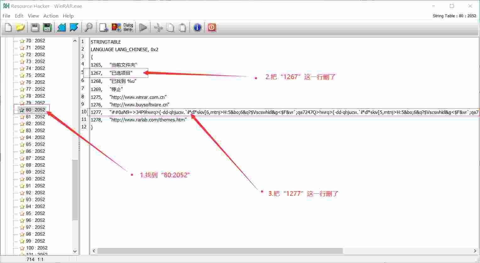480x263 pixels.
Task: Select tree item 100 : 2052
Action: click(37, 248)
